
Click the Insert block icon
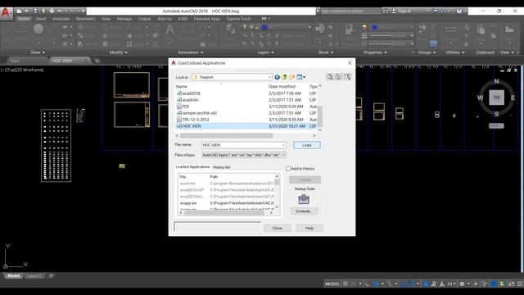(x=320, y=29)
